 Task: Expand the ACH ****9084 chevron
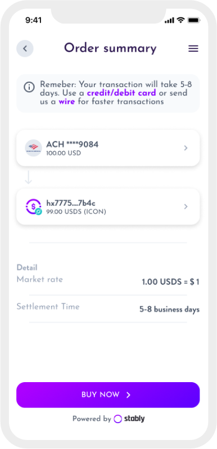[x=186, y=148]
